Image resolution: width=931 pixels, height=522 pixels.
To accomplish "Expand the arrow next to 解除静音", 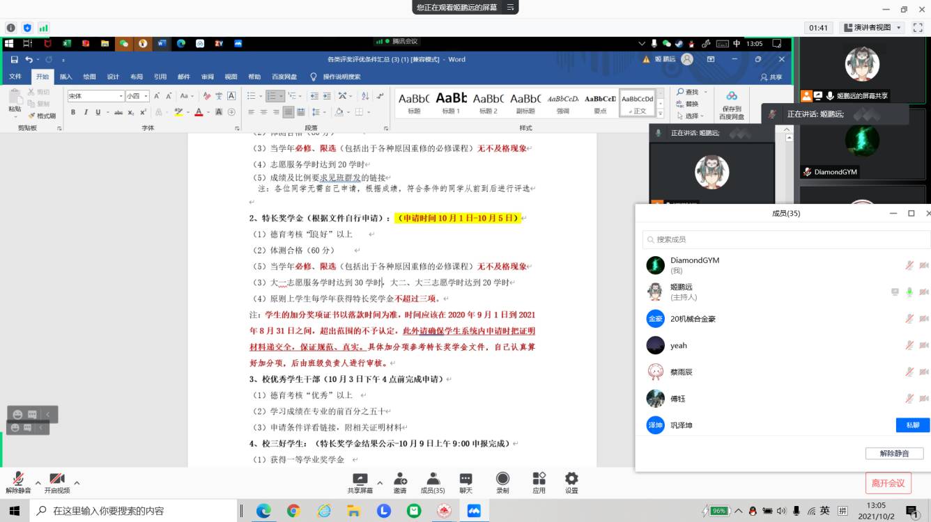I will (x=38, y=482).
